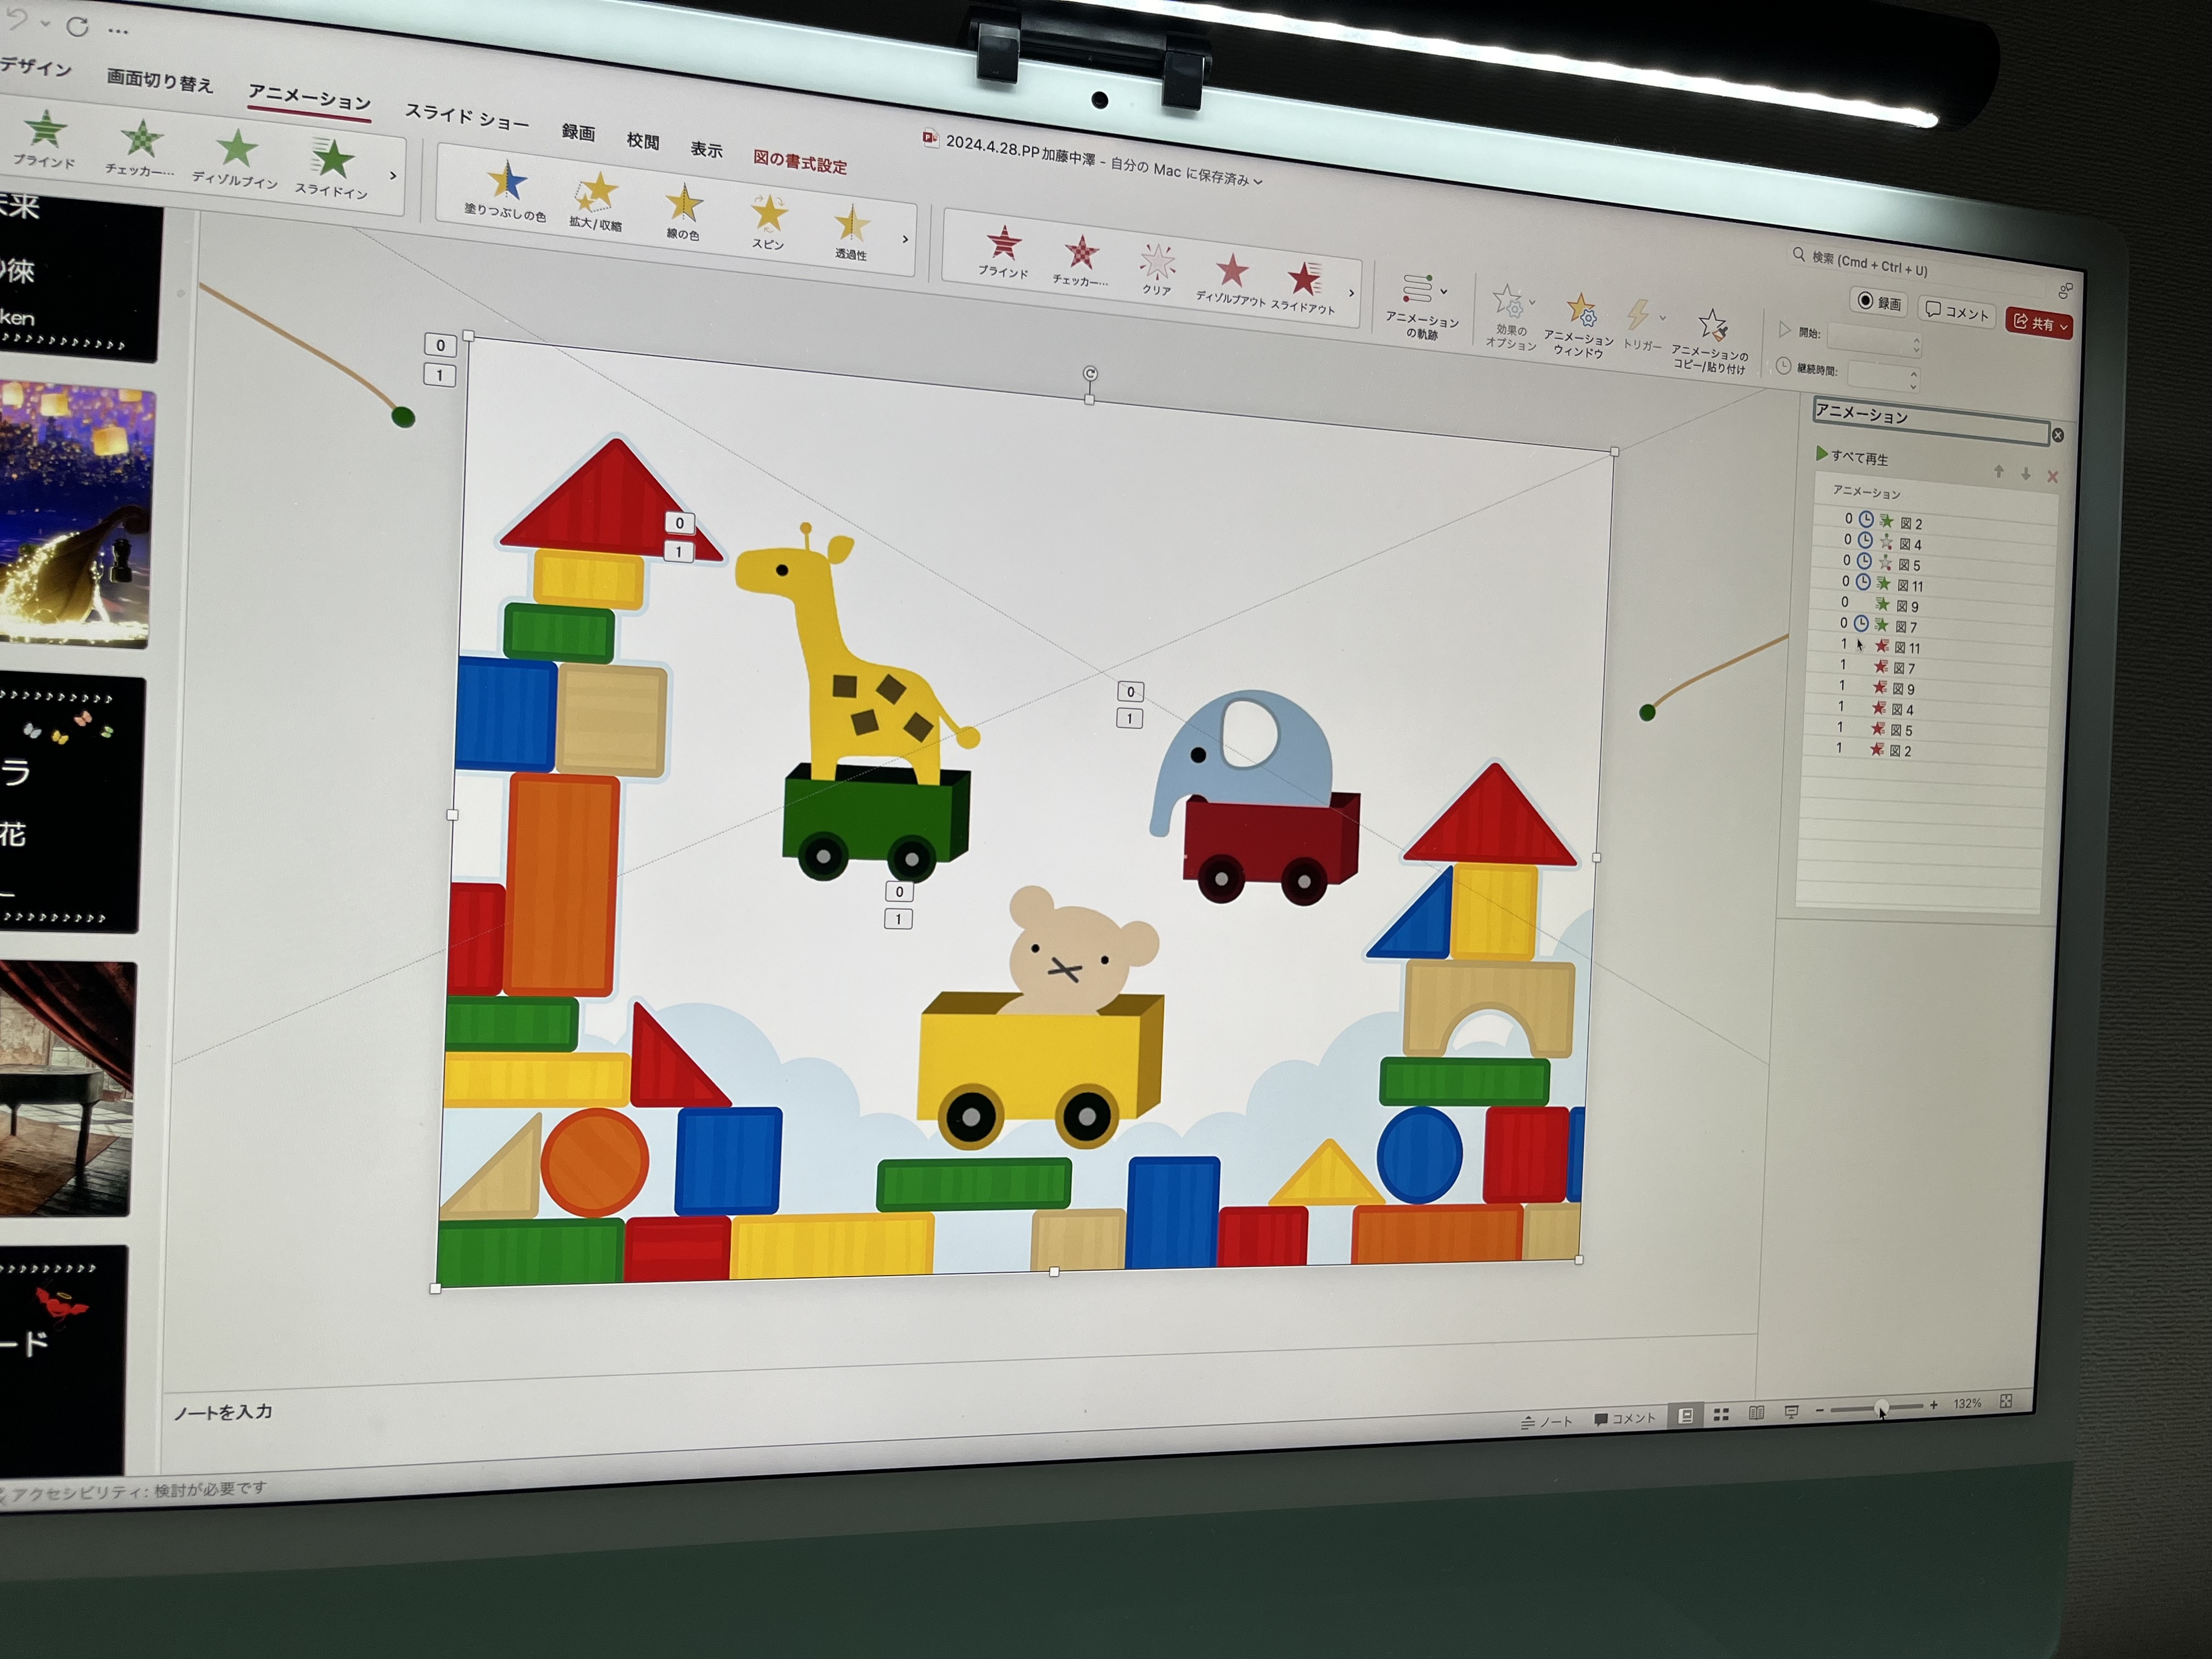2212x1659 pixels.
Task: Delete selected animation with red X
Action: point(2053,477)
